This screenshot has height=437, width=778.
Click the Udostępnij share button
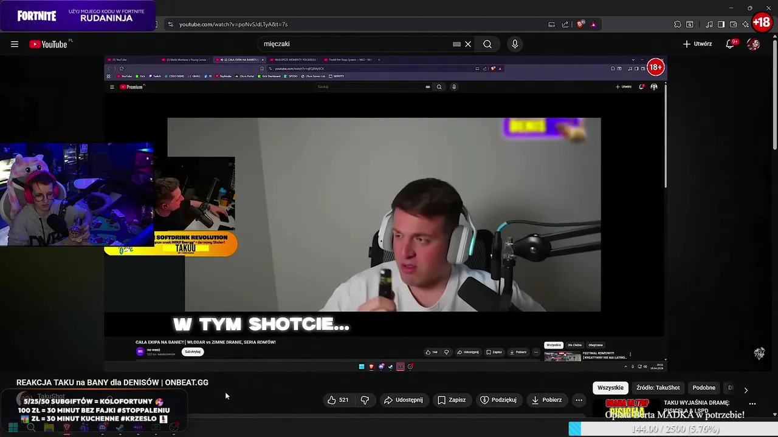tap(403, 400)
